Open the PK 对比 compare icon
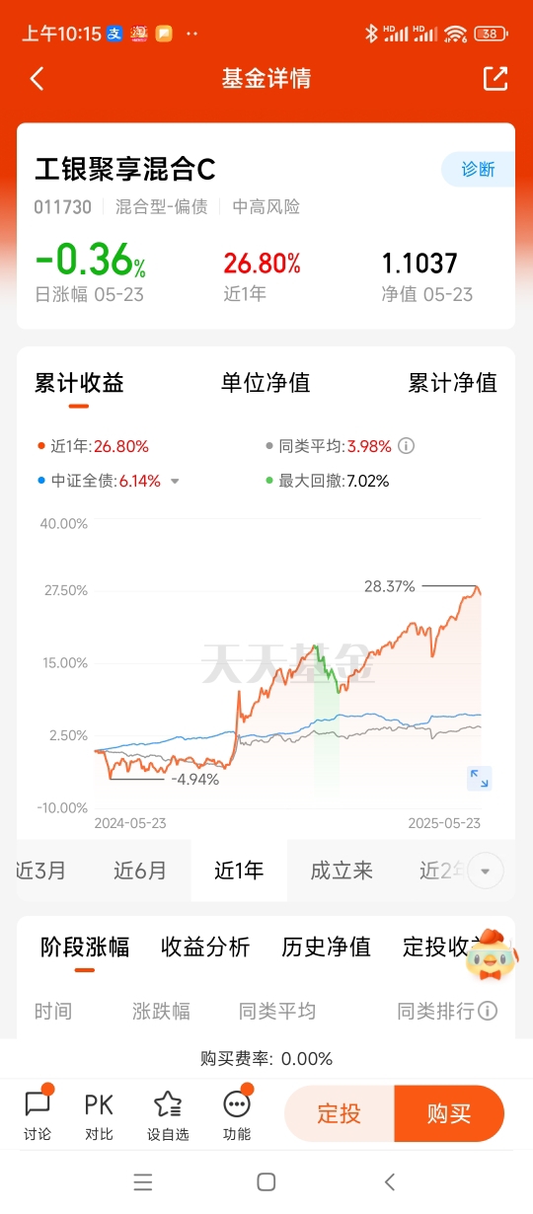The width and height of the screenshot is (533, 1214). tap(99, 1115)
